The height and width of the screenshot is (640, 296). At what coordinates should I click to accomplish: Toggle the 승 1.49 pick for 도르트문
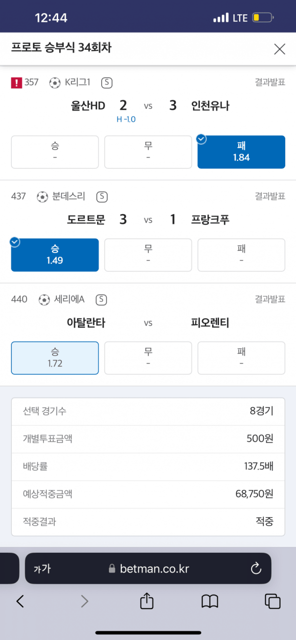pyautogui.click(x=55, y=255)
